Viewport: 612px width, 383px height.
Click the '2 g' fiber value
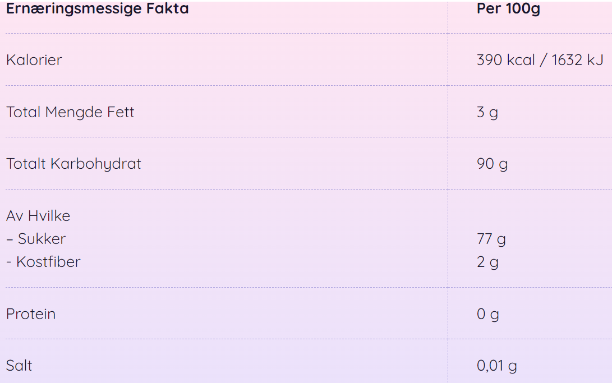487,262
